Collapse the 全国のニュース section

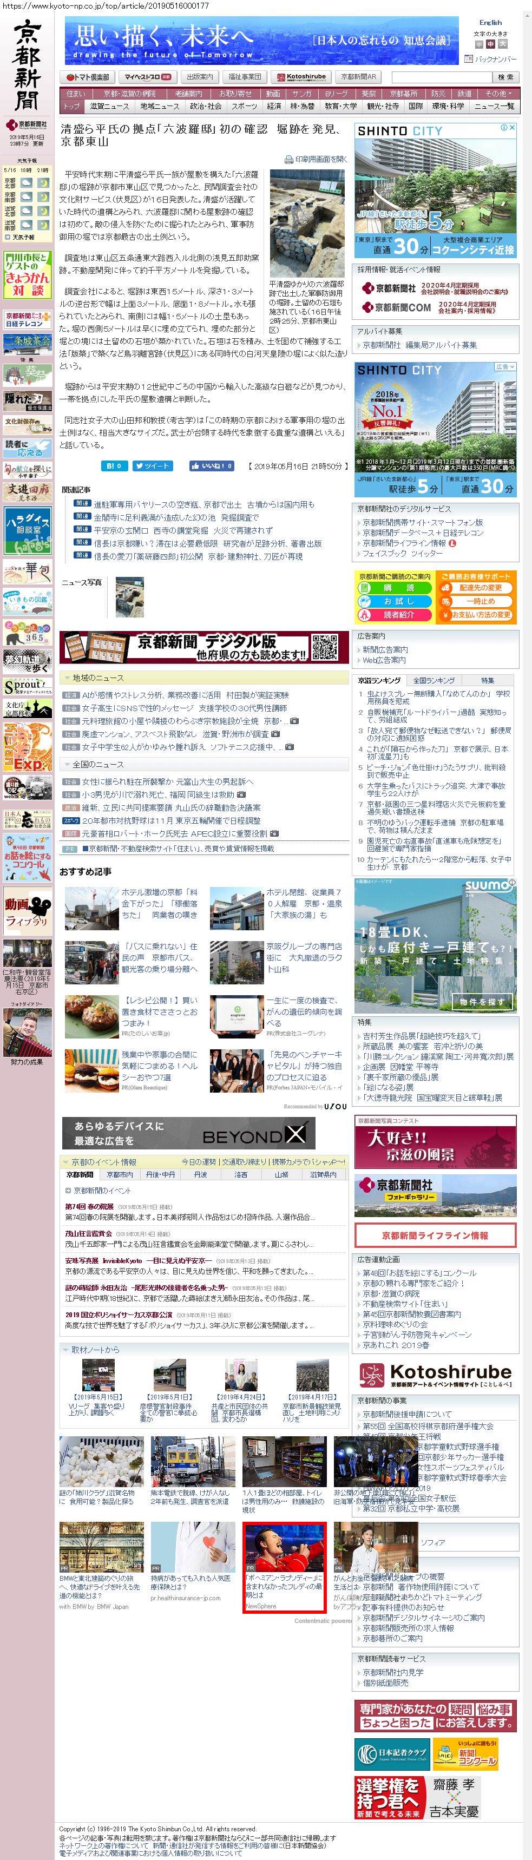coord(67,764)
